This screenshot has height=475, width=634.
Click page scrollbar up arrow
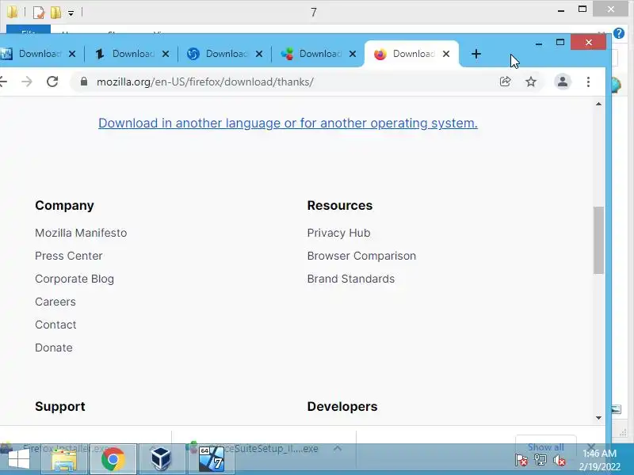599,104
